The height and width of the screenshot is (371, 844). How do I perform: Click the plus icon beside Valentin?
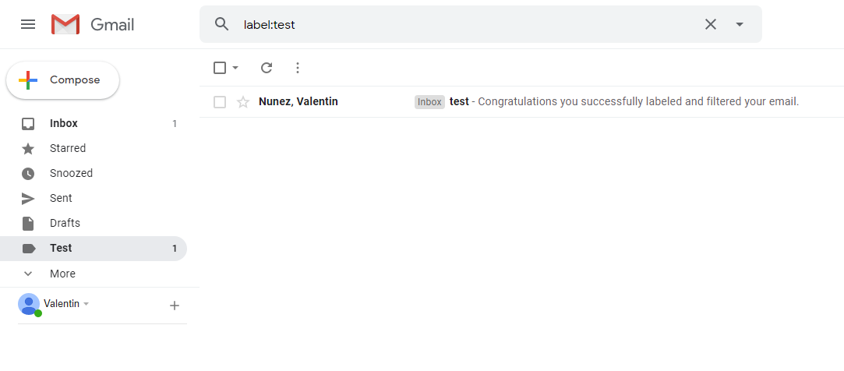click(175, 306)
